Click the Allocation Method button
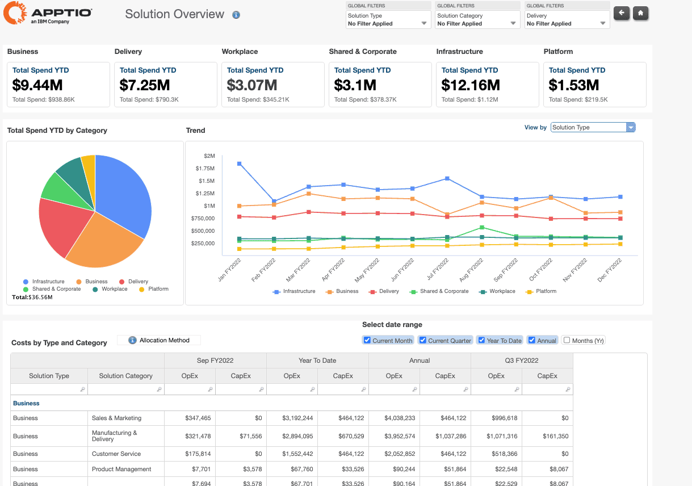The width and height of the screenshot is (692, 486). coord(159,340)
